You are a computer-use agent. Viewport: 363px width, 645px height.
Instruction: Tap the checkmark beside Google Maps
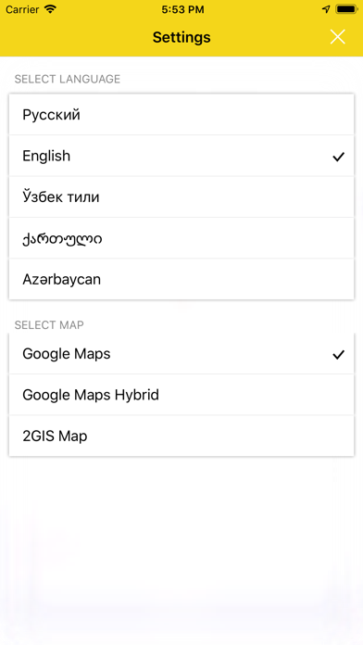point(338,354)
